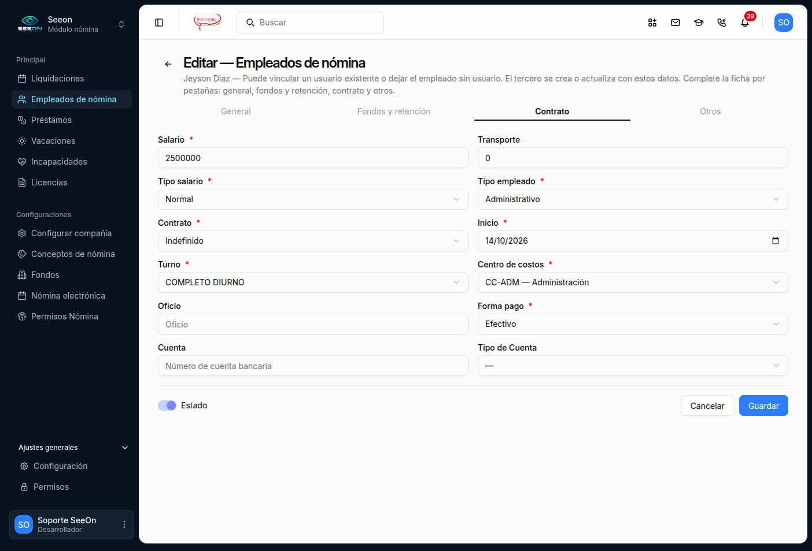Click the graduation cap icon

(x=699, y=23)
